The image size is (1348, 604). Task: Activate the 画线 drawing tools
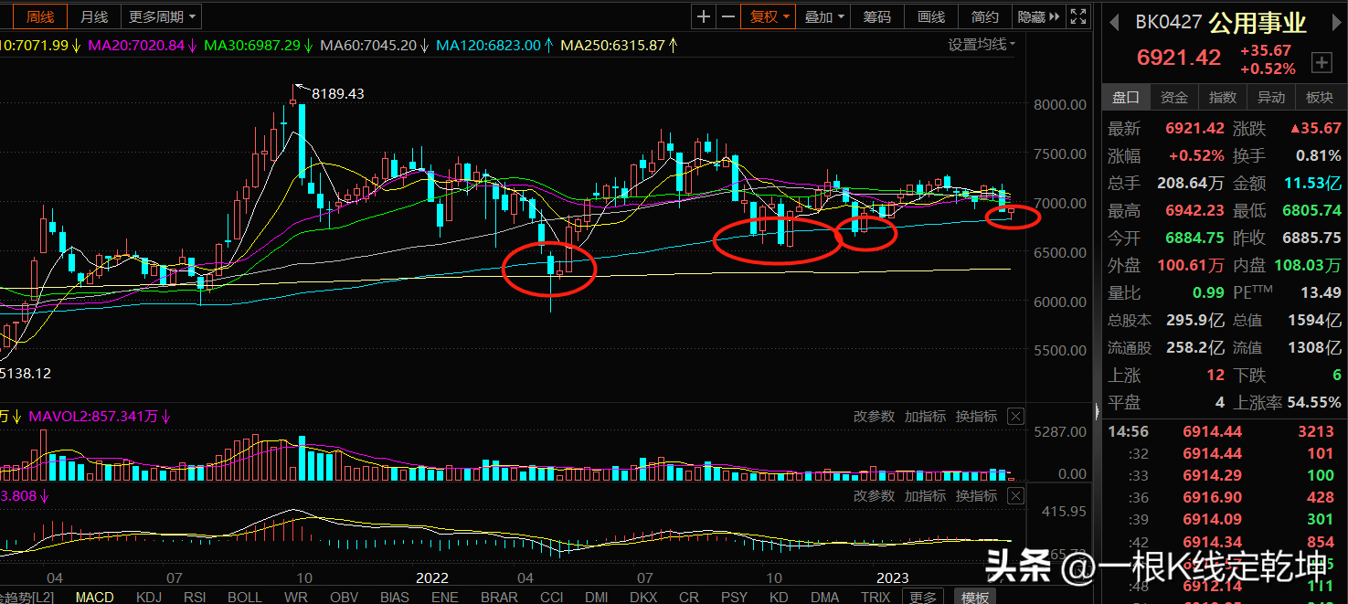[x=931, y=16]
